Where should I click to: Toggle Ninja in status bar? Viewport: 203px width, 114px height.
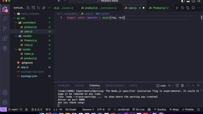coord(174,110)
